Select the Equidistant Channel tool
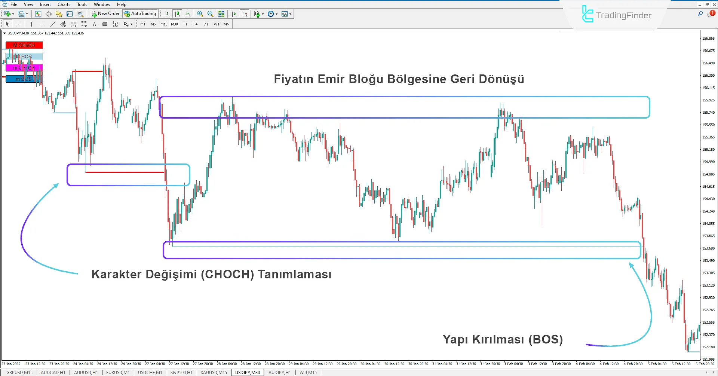 63,24
